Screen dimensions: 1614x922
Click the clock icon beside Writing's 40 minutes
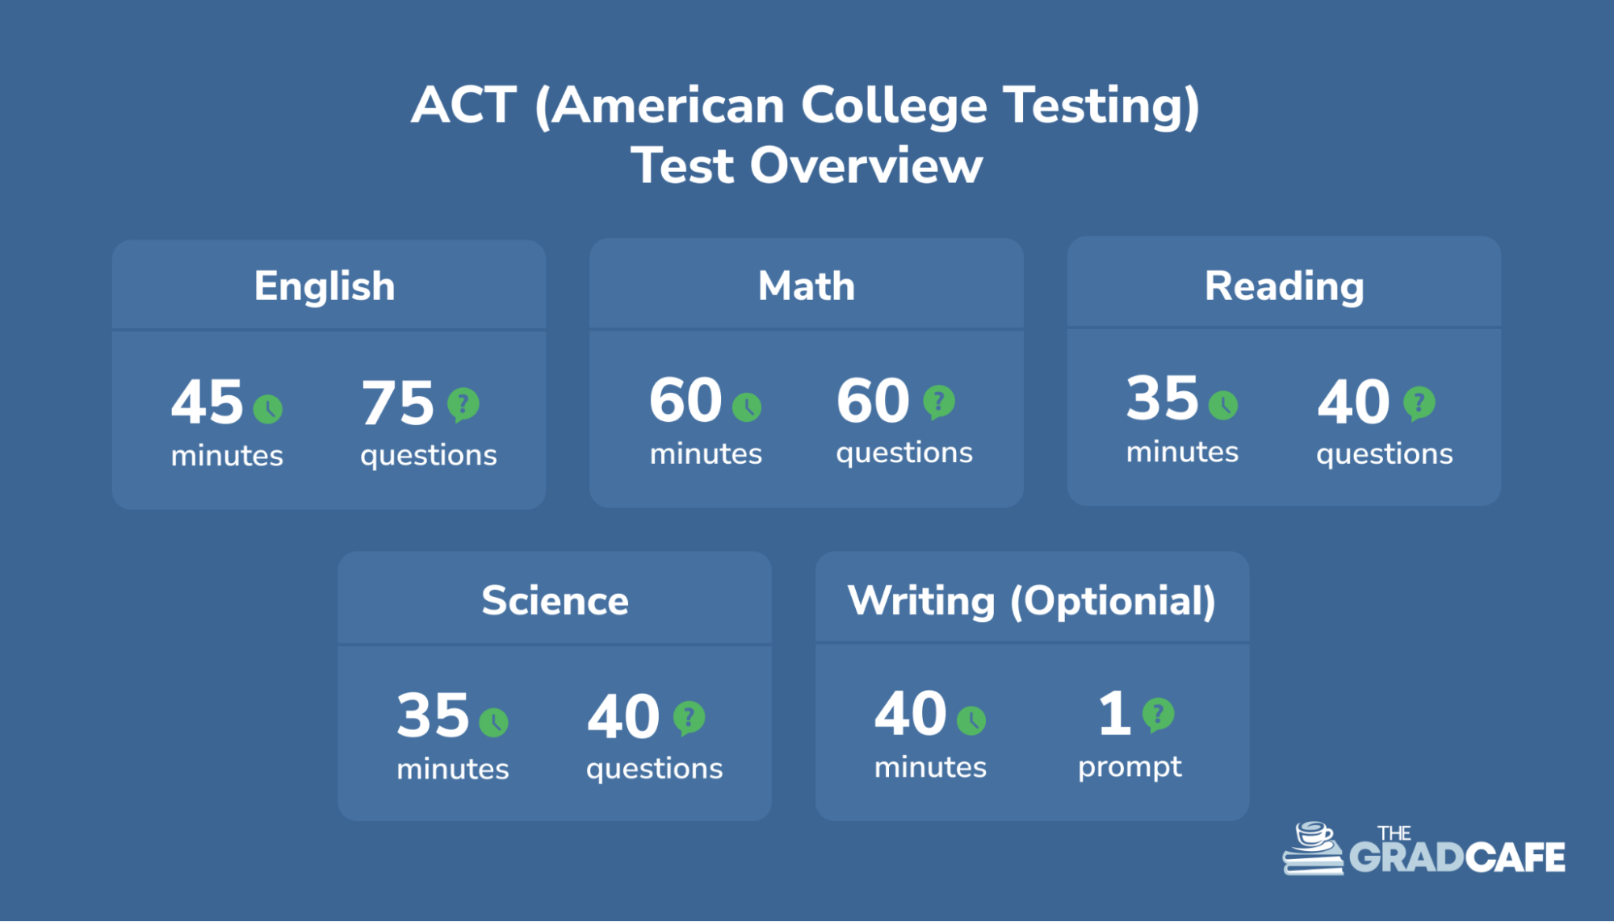click(971, 720)
